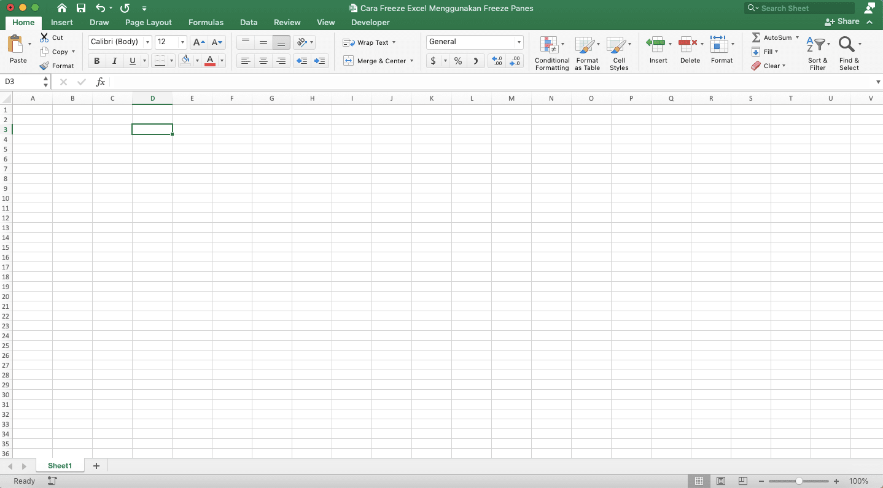883x488 pixels.
Task: Apply percent style to the cell
Action: coord(458,61)
